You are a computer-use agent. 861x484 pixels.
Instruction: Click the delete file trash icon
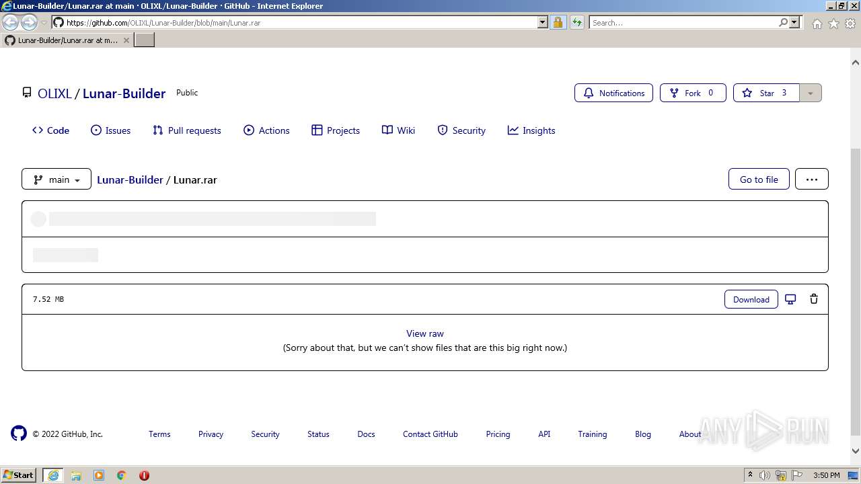(x=814, y=299)
